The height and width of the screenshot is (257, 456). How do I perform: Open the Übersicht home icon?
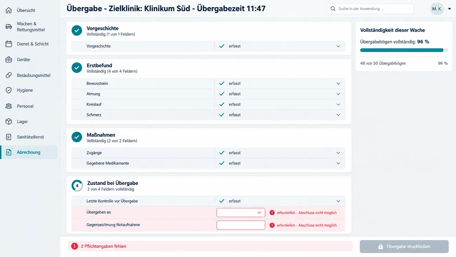click(x=9, y=10)
